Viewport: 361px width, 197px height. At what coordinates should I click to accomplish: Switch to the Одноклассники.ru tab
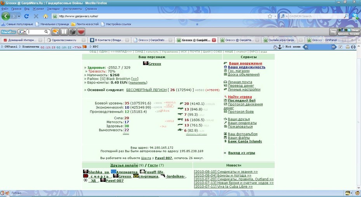pyautogui.click(x=65, y=40)
